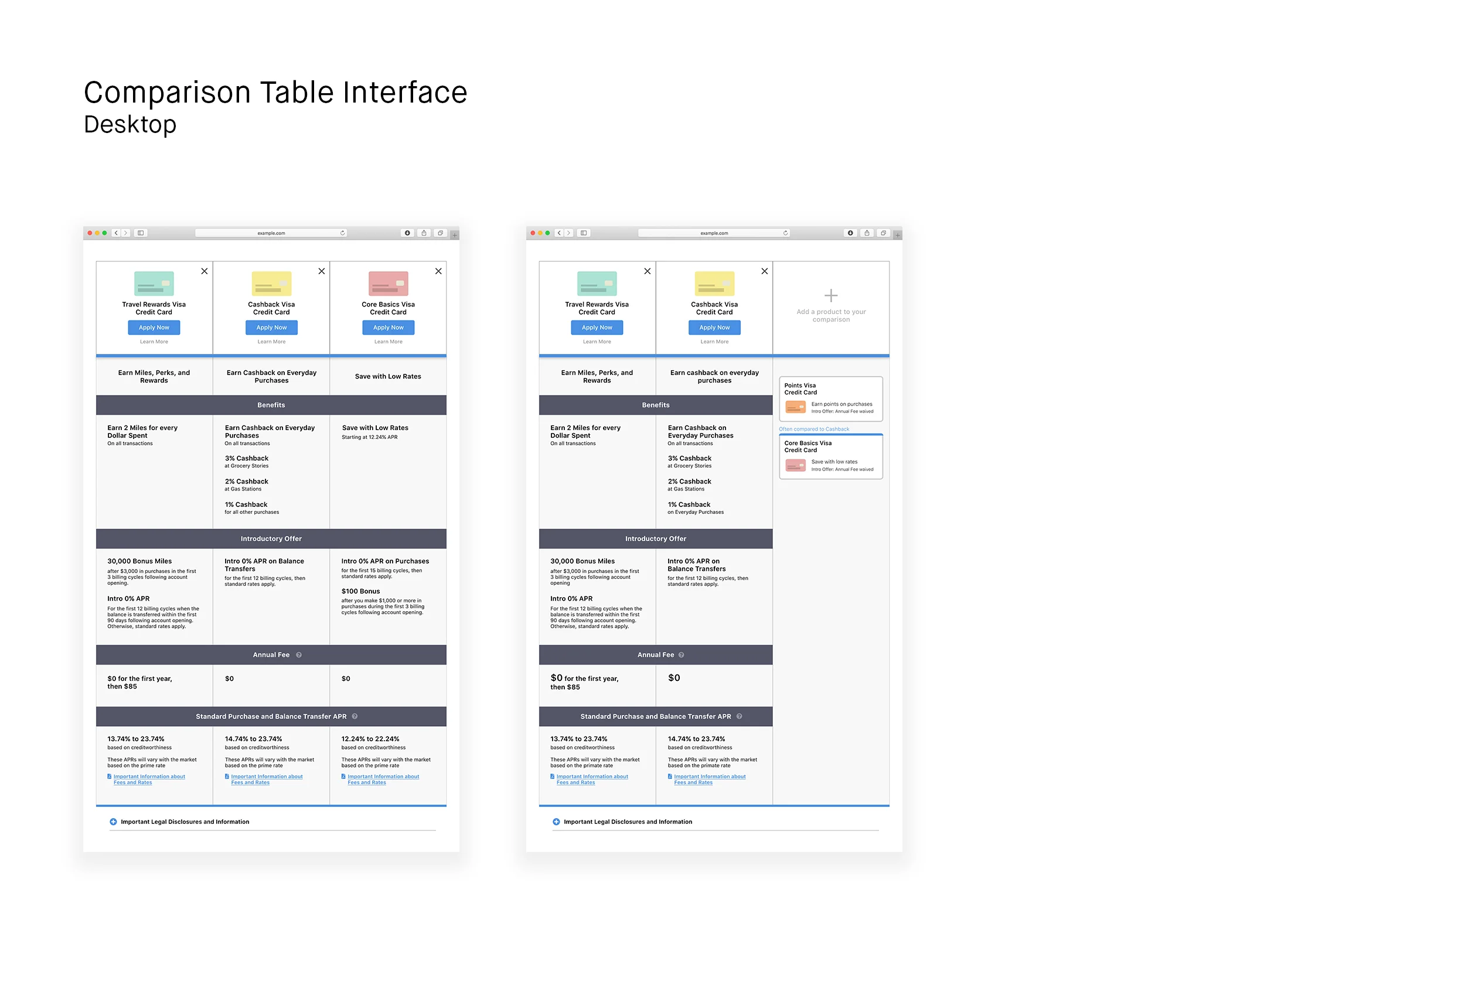
Task: Open downloads icon in right browser toolbar
Action: 851,233
